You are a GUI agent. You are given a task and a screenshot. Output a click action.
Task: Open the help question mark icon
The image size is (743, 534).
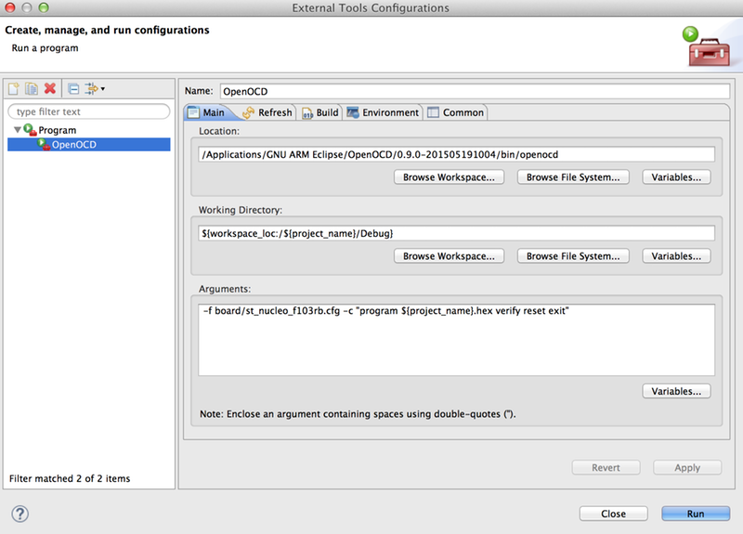[20, 514]
